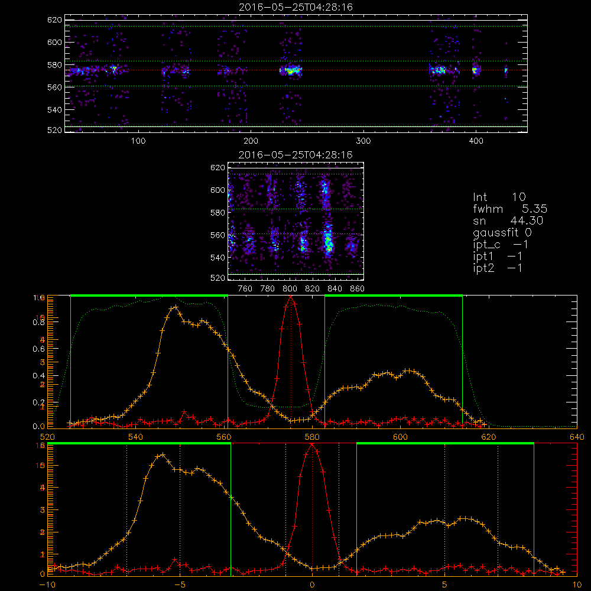Viewport: 591px width, 591px height.
Task: Click white y-axis label 0.2 on profile plot
Action: (x=39, y=402)
